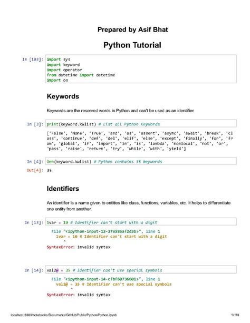The height and width of the screenshot is (323, 250).
Task: Click the output line ending with 'yield'
Action: pos(117,149)
